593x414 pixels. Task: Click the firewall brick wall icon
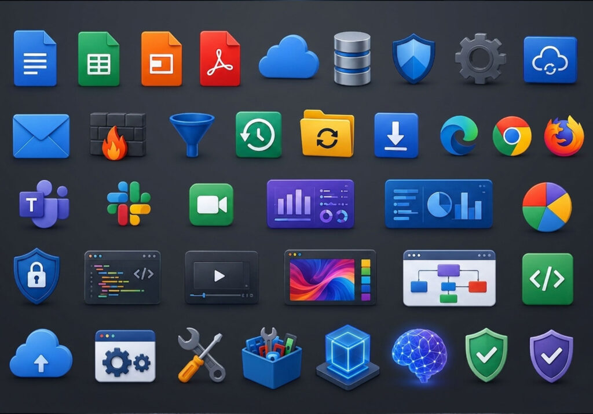(118, 136)
